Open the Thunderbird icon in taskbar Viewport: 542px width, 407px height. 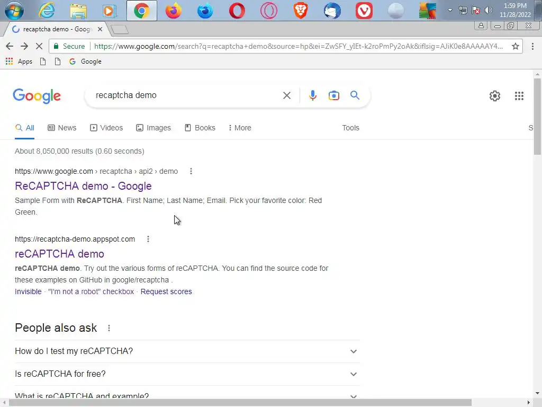(332, 11)
